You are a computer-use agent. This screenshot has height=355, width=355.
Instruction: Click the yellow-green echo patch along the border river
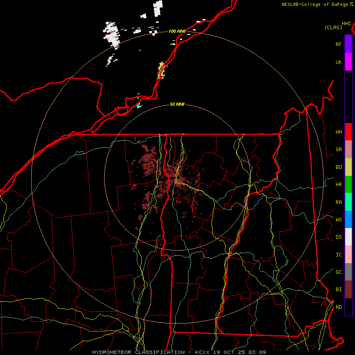(x=161, y=70)
